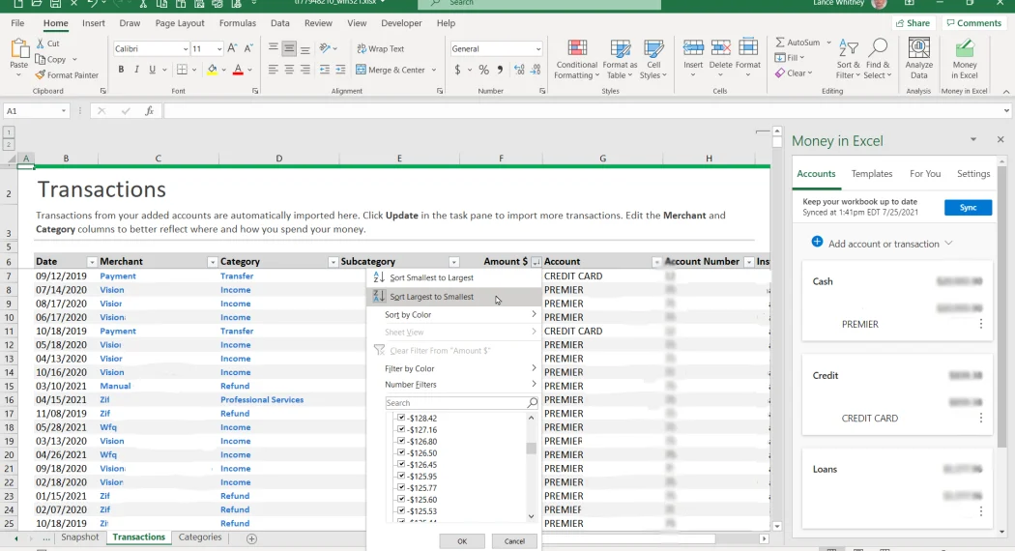Open Cell Styles gallery
Viewport: 1015px width, 551px height.
(653, 60)
